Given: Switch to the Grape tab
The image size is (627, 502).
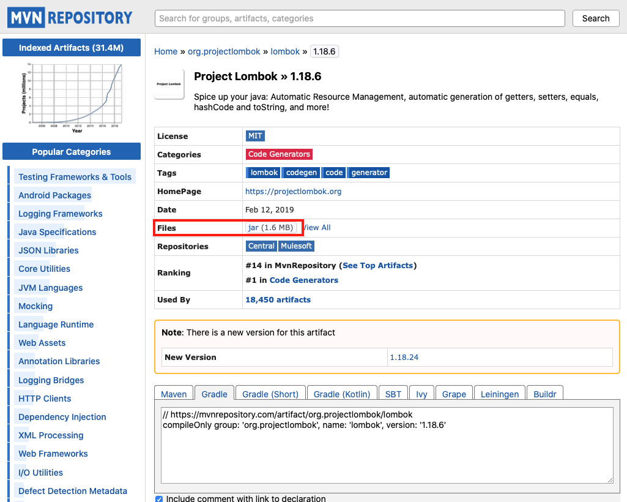Looking at the screenshot, I should (454, 394).
